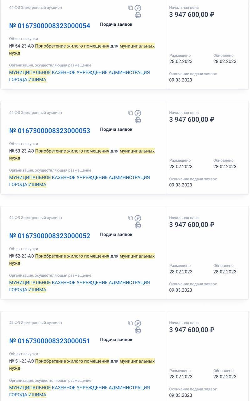Open auction № 0167300008323000054
The width and height of the screenshot is (250, 401).
(x=50, y=26)
